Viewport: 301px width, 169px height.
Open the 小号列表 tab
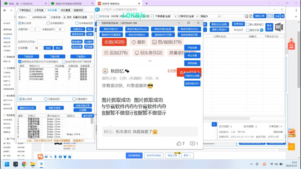[39, 10]
